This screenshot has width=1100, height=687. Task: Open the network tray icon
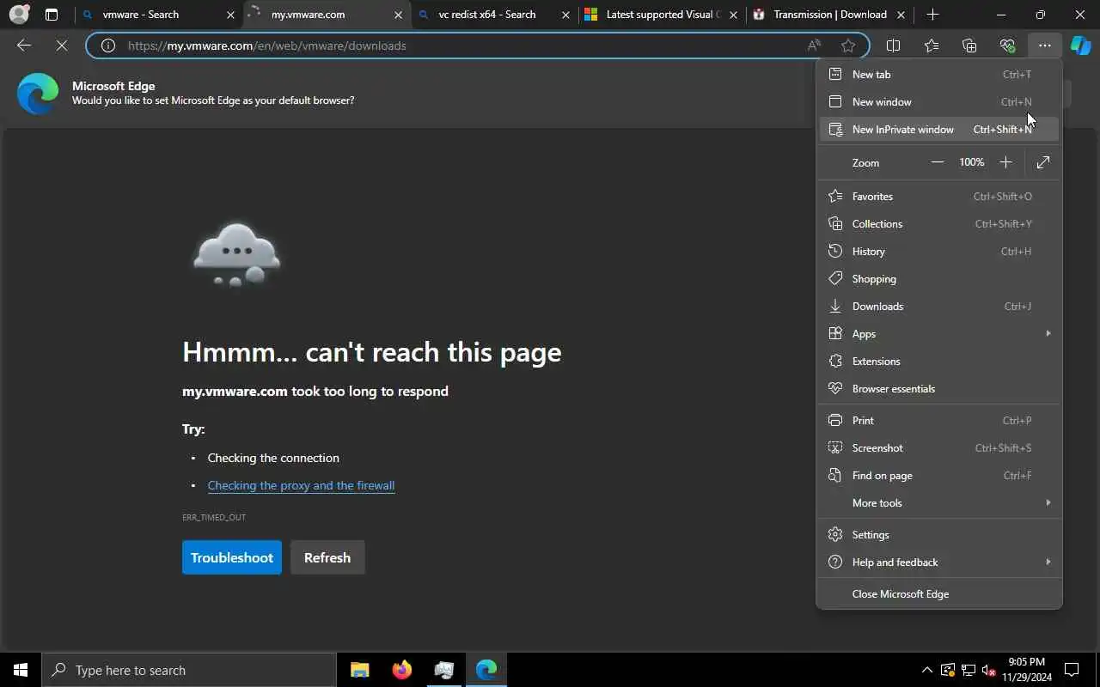968,670
